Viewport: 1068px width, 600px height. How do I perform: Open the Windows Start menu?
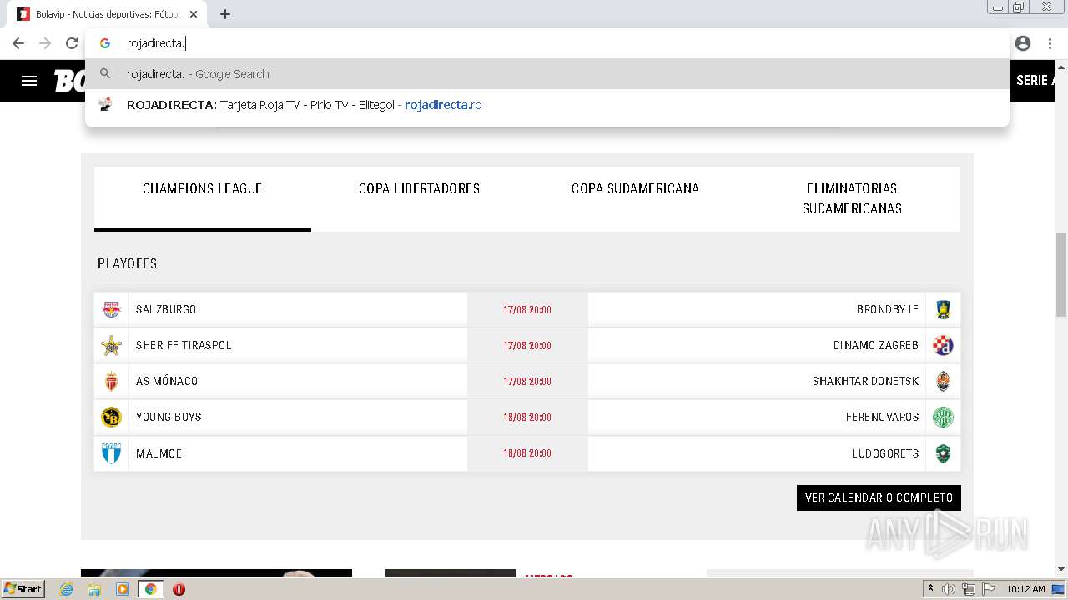point(23,589)
